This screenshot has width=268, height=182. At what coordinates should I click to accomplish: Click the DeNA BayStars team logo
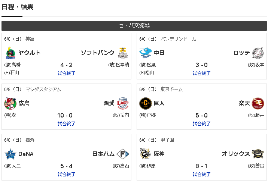pos(10,154)
